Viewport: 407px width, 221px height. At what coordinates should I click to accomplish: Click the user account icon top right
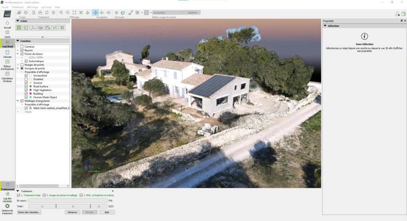(397, 14)
